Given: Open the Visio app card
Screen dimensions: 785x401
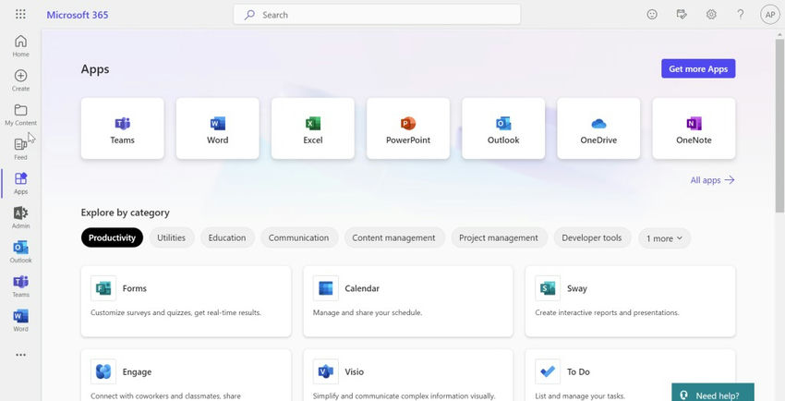Looking at the screenshot, I should (408, 375).
